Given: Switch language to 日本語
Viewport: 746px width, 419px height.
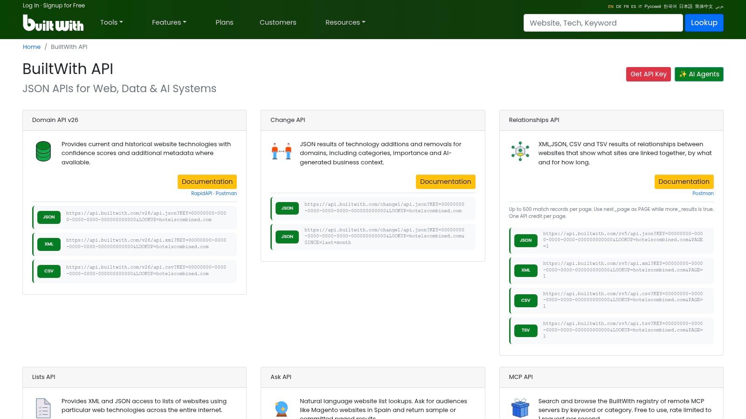Looking at the screenshot, I should tap(686, 7).
